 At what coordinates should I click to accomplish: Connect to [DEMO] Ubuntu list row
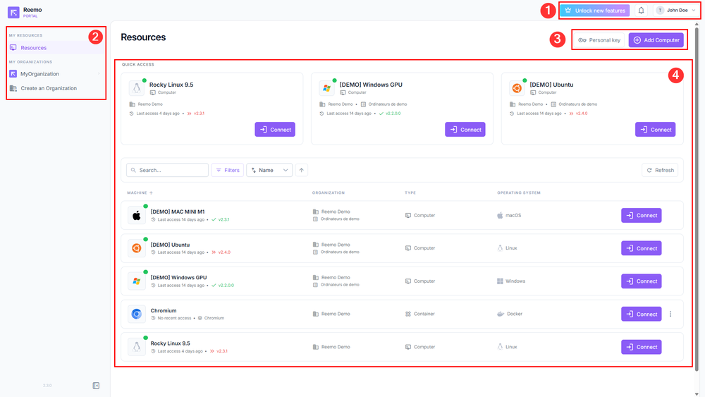[641, 248]
